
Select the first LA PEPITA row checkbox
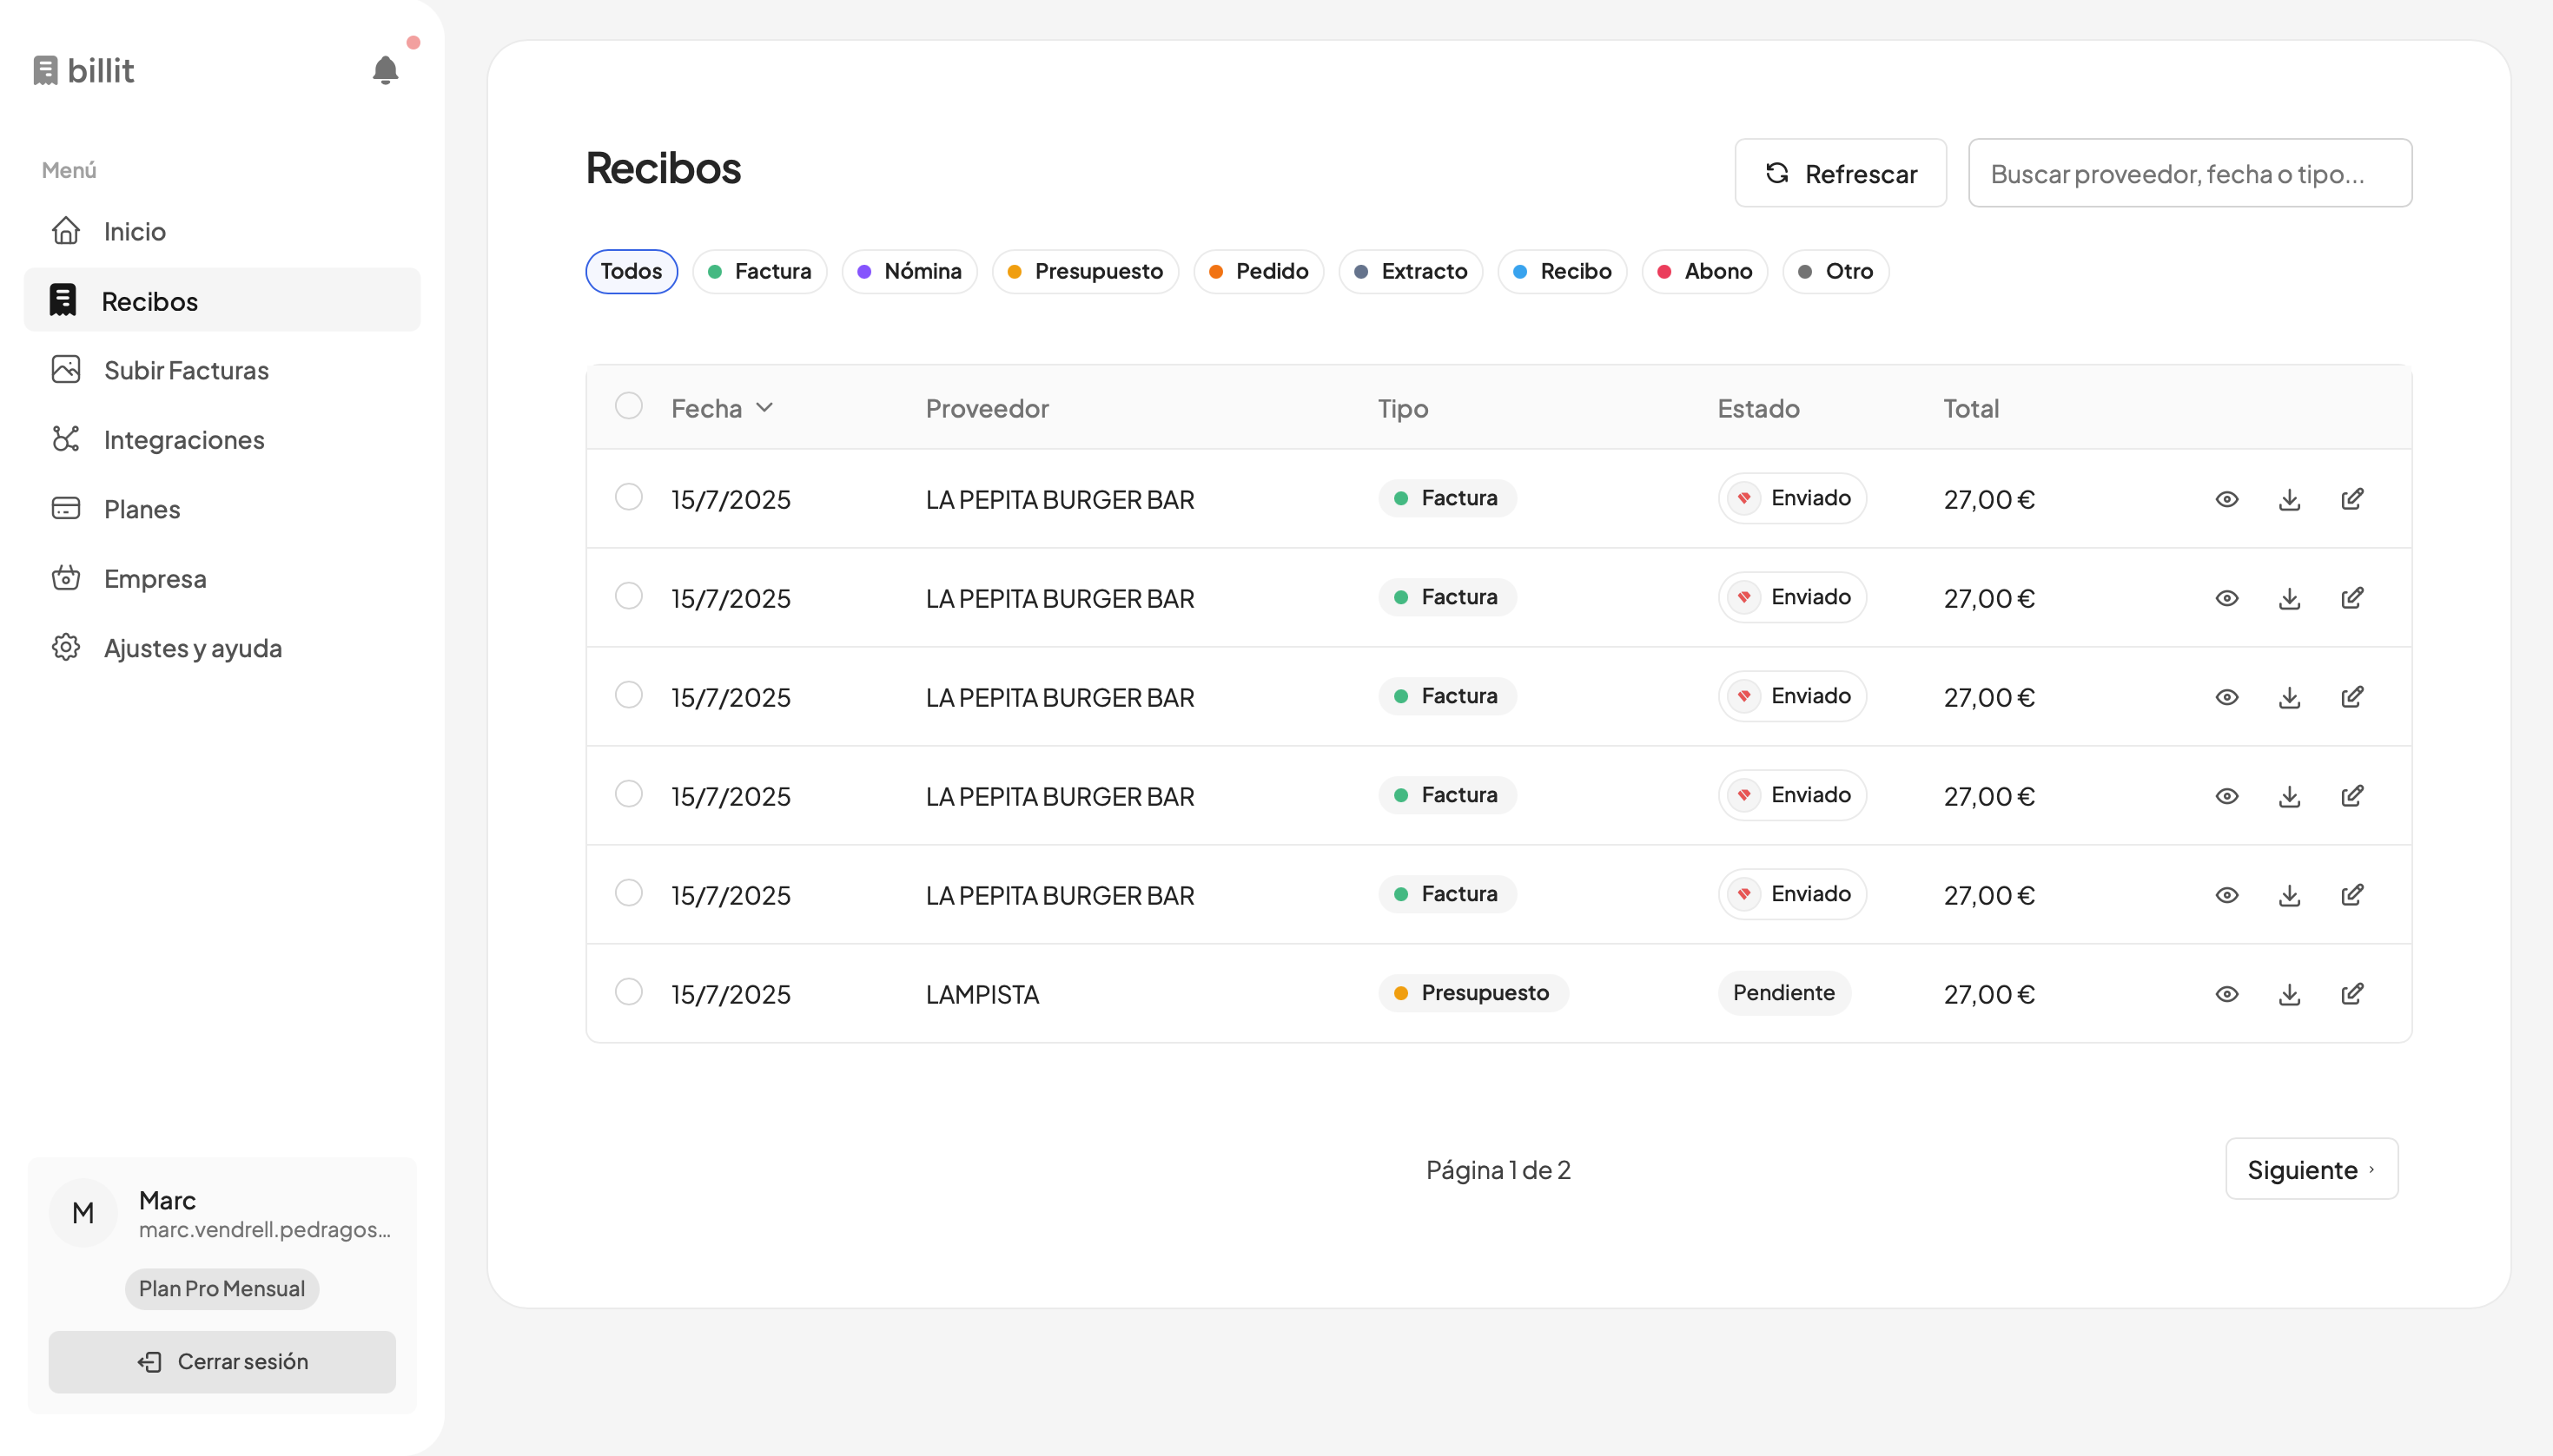[x=628, y=497]
